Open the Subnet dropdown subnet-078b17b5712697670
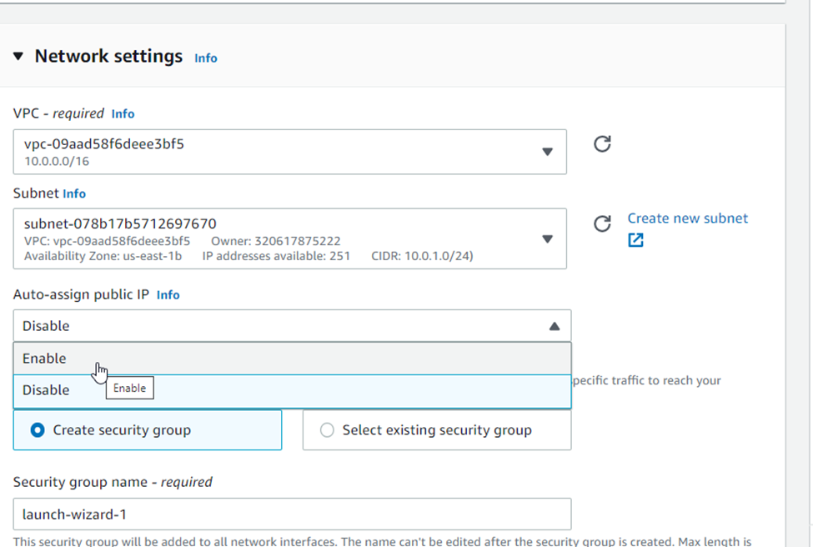Screen dimensions: 813x547 290,239
